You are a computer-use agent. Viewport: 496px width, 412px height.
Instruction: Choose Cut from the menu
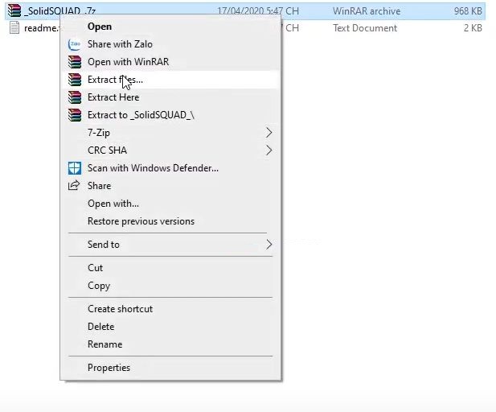click(x=170, y=268)
